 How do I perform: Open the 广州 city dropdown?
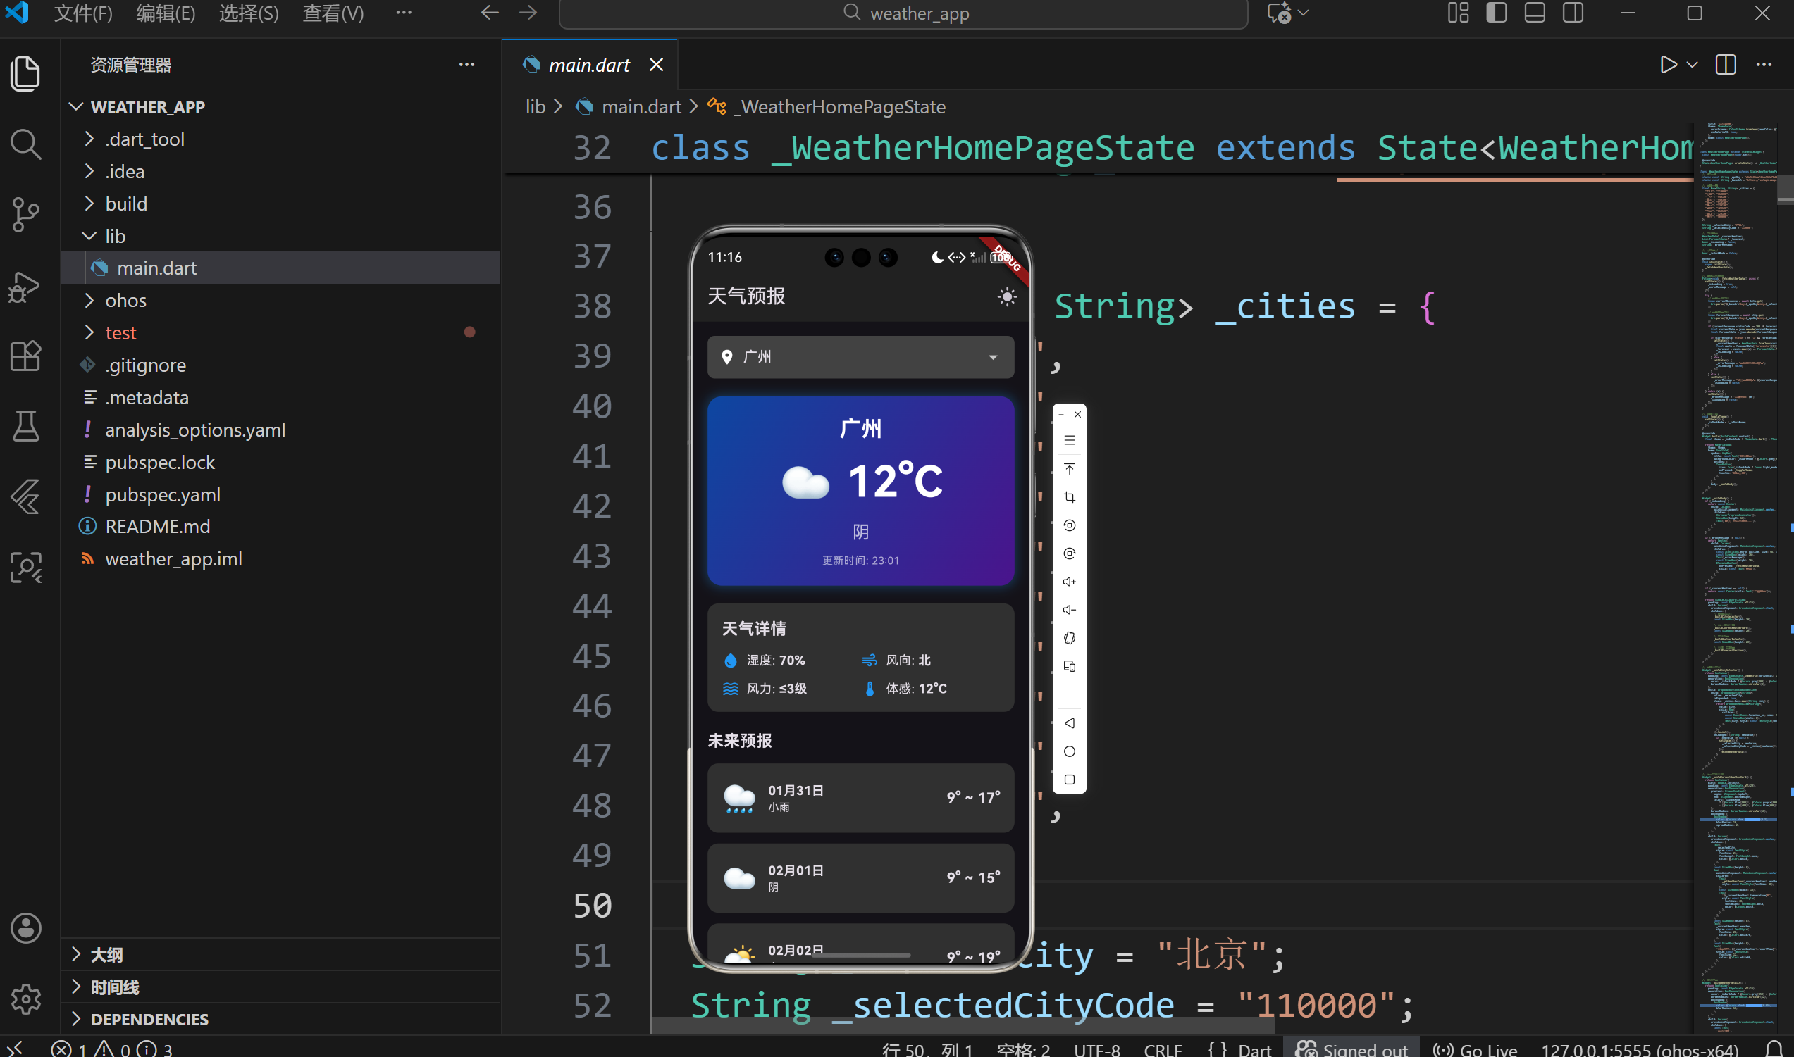[x=860, y=357]
